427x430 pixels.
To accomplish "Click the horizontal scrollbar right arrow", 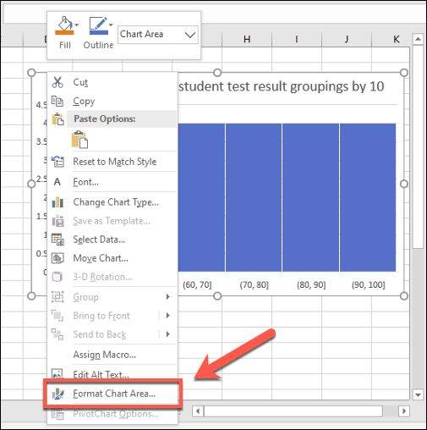I will click(x=403, y=411).
